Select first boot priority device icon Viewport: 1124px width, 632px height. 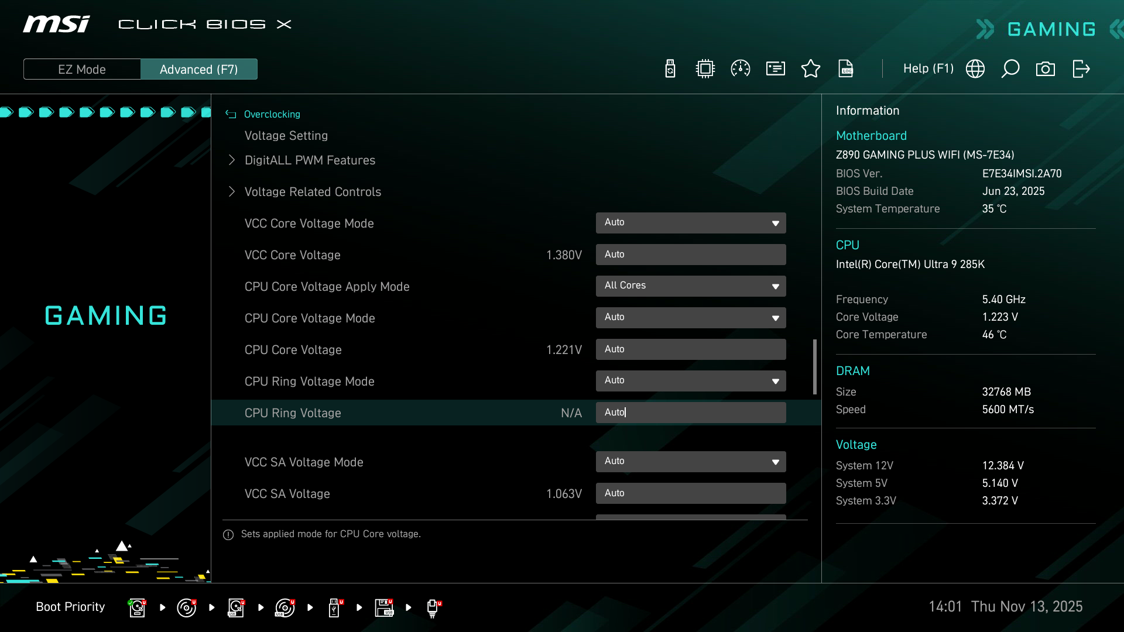click(138, 607)
